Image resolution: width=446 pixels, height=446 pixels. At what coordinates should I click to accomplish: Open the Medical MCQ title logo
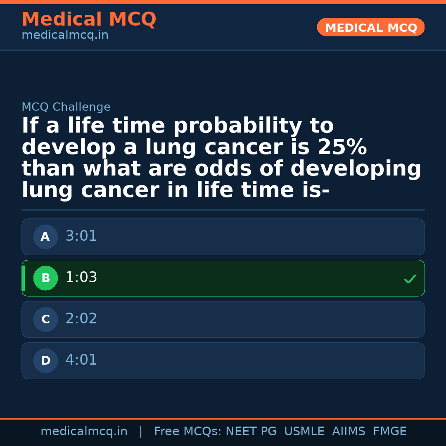89,19
